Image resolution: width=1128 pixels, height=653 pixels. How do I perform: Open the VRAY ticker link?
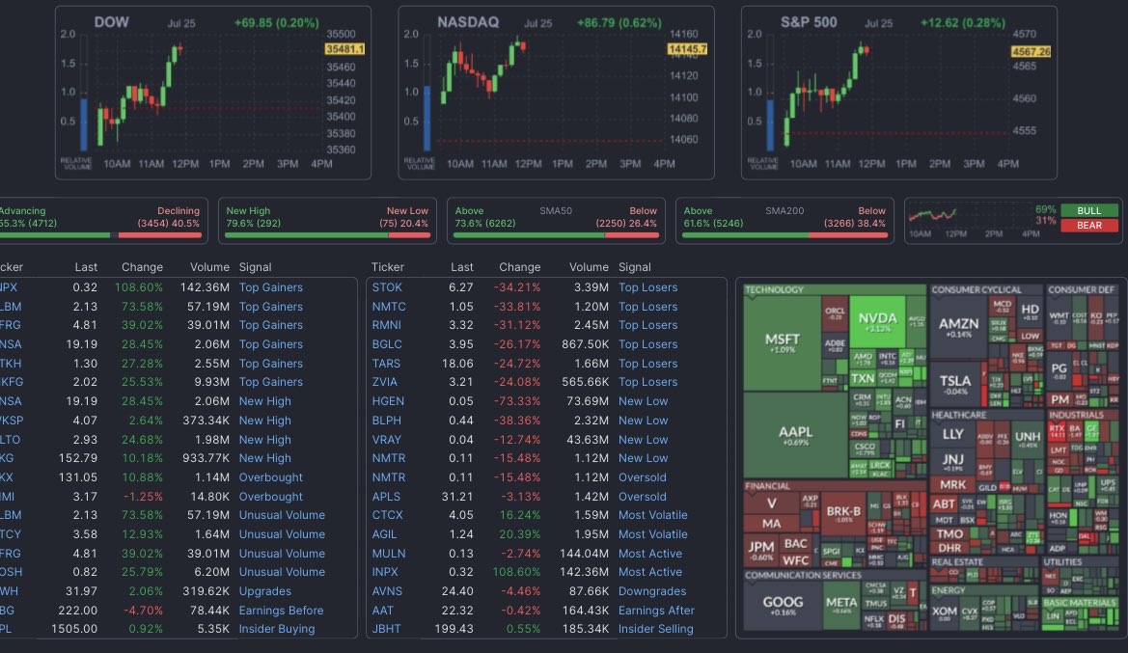tap(387, 440)
